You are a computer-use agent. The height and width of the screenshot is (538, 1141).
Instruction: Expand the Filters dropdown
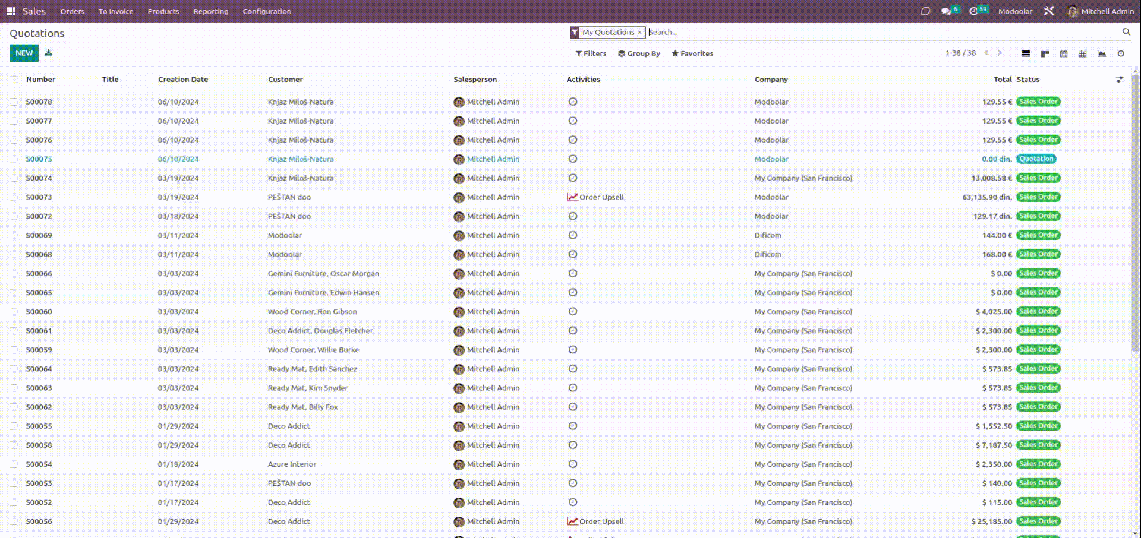[591, 53]
